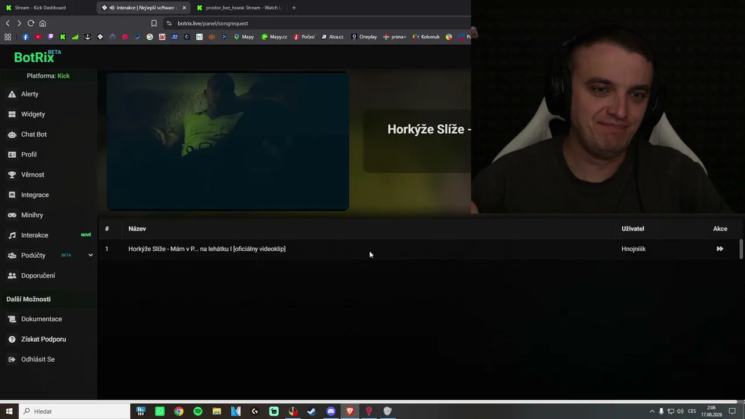Open File Explorer from the taskbar

[x=217, y=411]
